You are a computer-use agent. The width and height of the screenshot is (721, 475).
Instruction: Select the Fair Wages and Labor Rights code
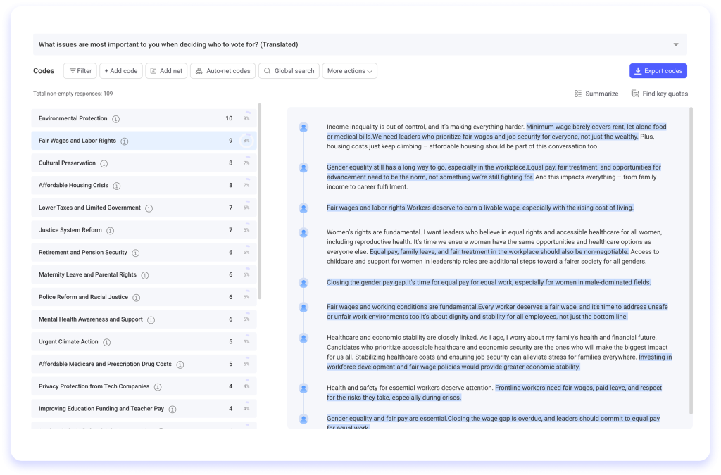pos(77,141)
